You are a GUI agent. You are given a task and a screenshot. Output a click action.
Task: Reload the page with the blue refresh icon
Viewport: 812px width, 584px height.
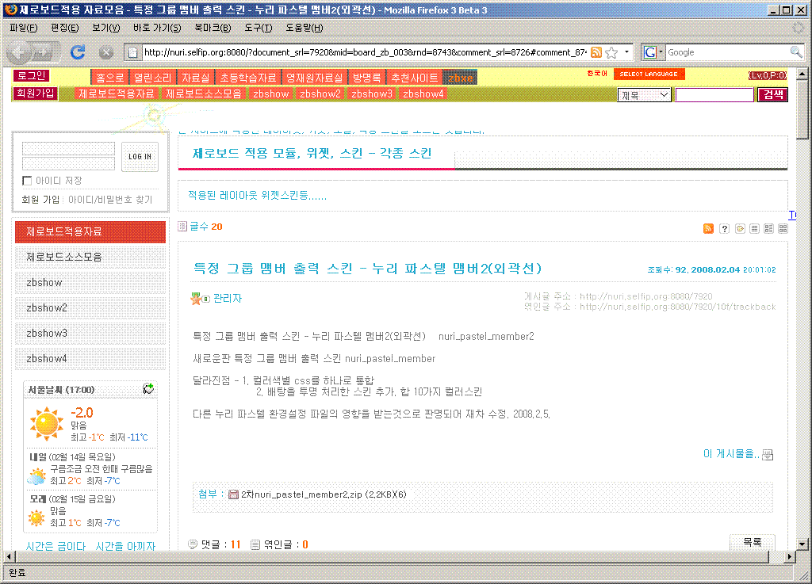pos(79,52)
